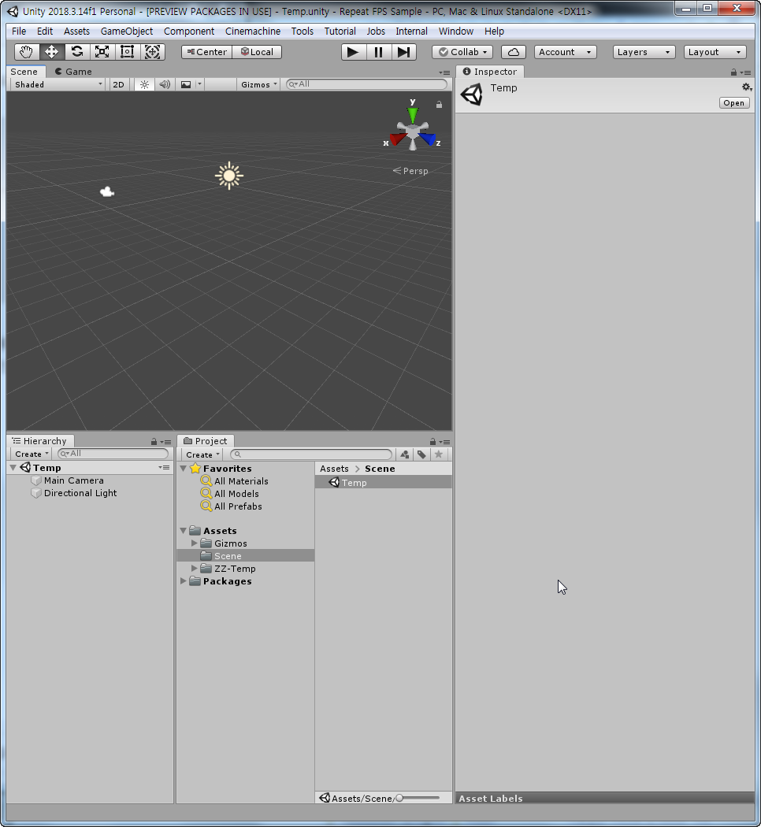Collapse the Temp scene in Hierarchy
This screenshot has width=761, height=827.
click(13, 468)
